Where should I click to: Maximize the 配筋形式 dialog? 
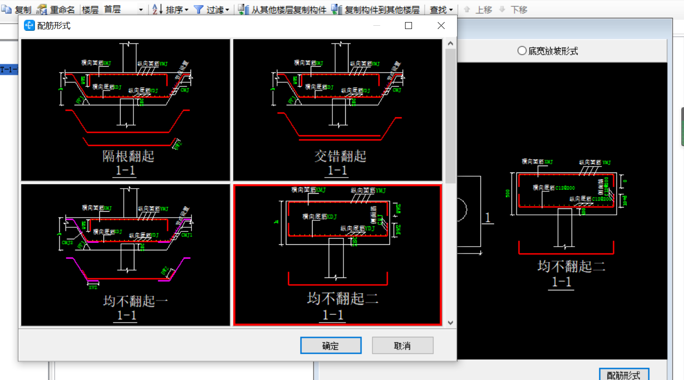pyautogui.click(x=408, y=26)
